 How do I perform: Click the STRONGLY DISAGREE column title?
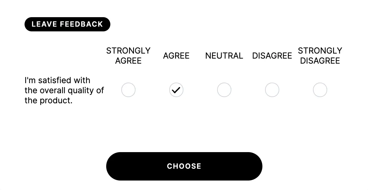[x=320, y=56]
